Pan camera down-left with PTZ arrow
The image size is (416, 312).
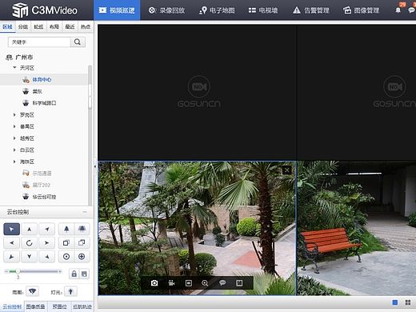pos(11,257)
